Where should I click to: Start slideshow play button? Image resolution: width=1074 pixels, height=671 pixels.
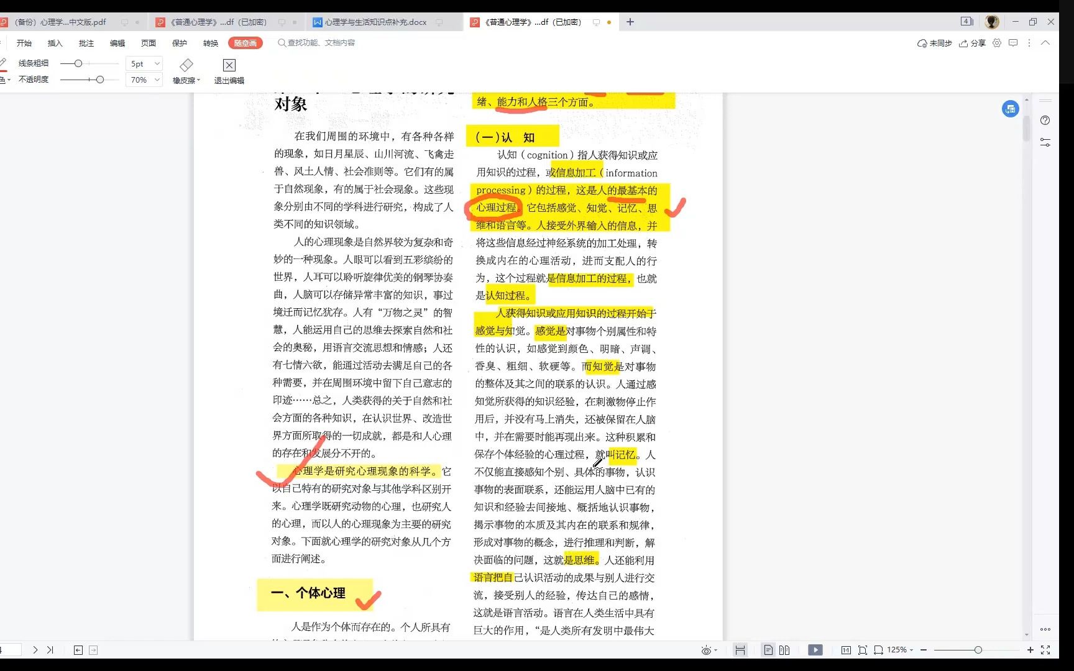[815, 650]
